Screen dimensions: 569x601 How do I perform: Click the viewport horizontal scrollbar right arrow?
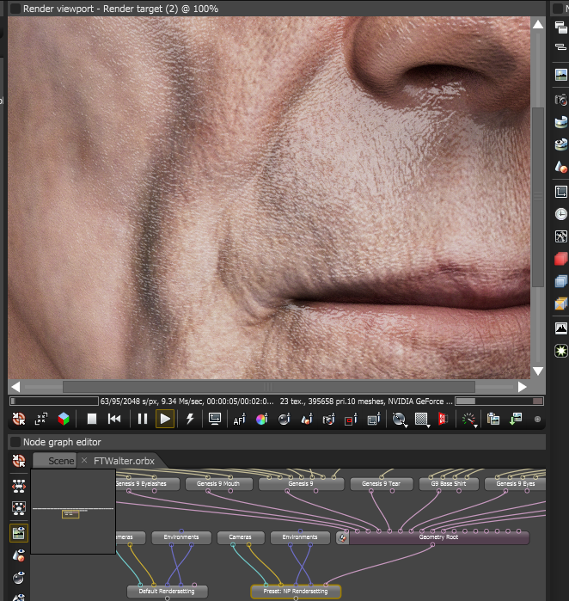pyautogui.click(x=523, y=387)
